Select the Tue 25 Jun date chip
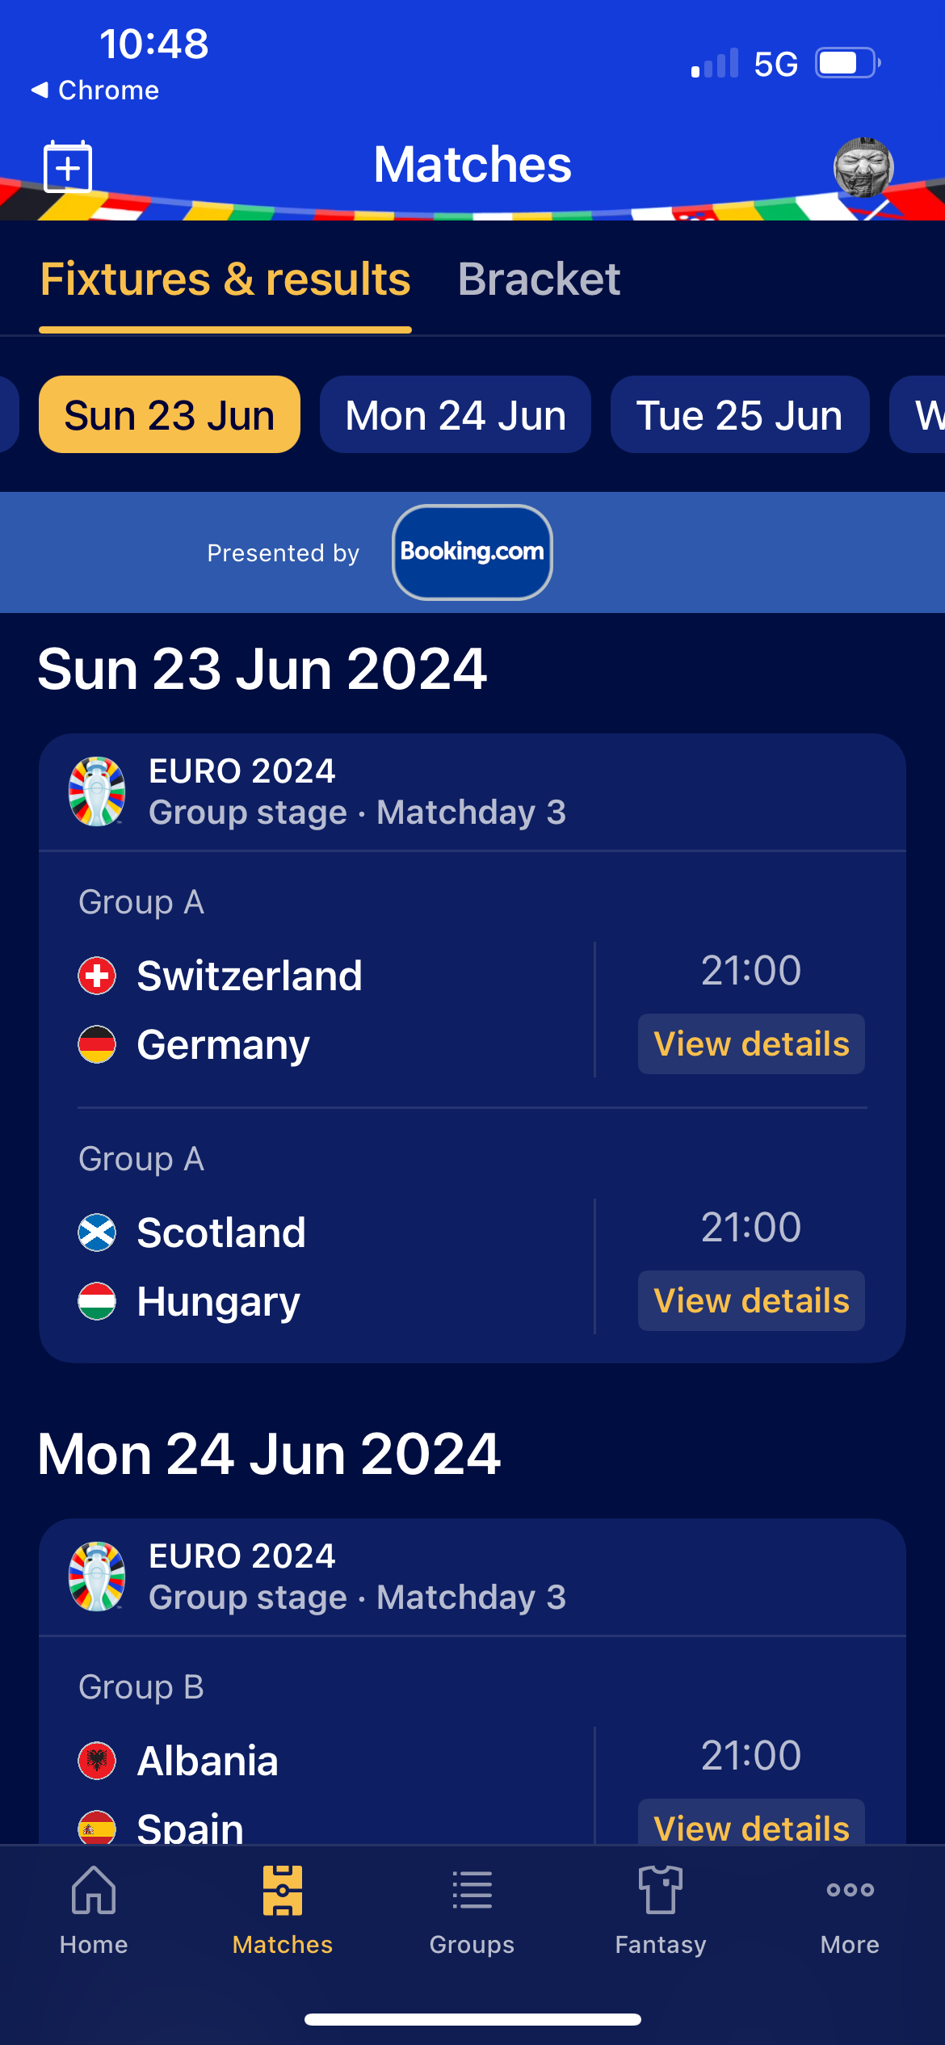Screen dimensions: 945x2045 (x=740, y=414)
